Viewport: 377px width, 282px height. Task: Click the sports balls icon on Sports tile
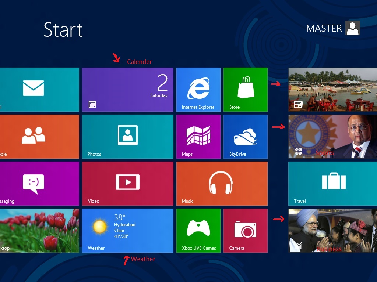[x=299, y=151]
